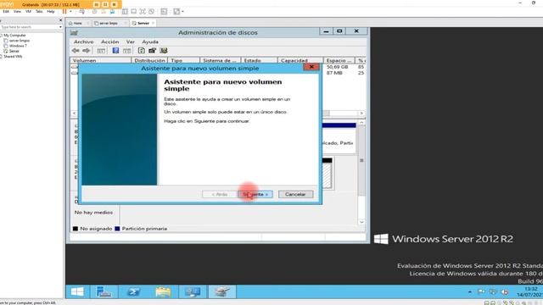This screenshot has width=543, height=305.
Task: Click the disk pane scroll-up arrow
Action: coord(361,122)
